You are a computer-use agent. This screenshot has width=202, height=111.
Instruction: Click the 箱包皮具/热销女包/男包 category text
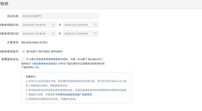click(34, 43)
